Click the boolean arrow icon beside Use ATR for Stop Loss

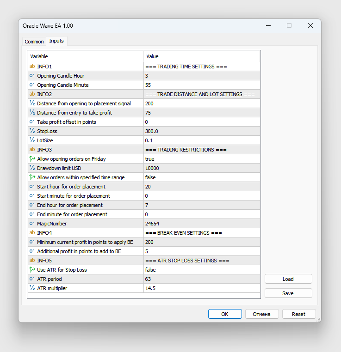tap(32, 270)
